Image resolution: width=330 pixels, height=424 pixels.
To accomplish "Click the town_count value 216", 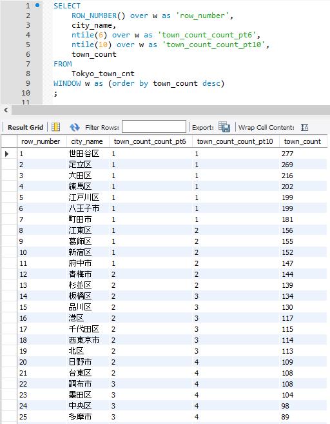I will [287, 176].
